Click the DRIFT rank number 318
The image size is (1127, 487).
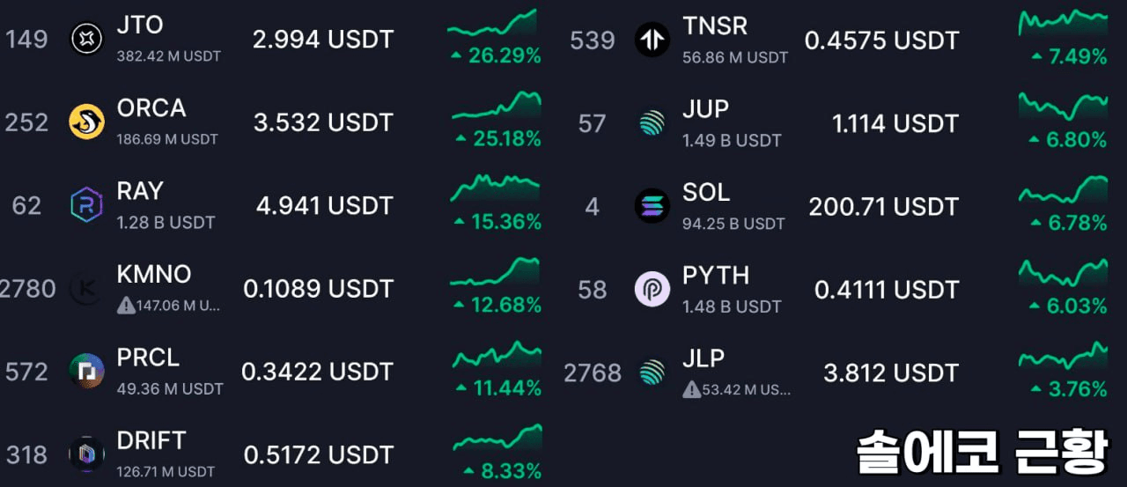click(27, 454)
